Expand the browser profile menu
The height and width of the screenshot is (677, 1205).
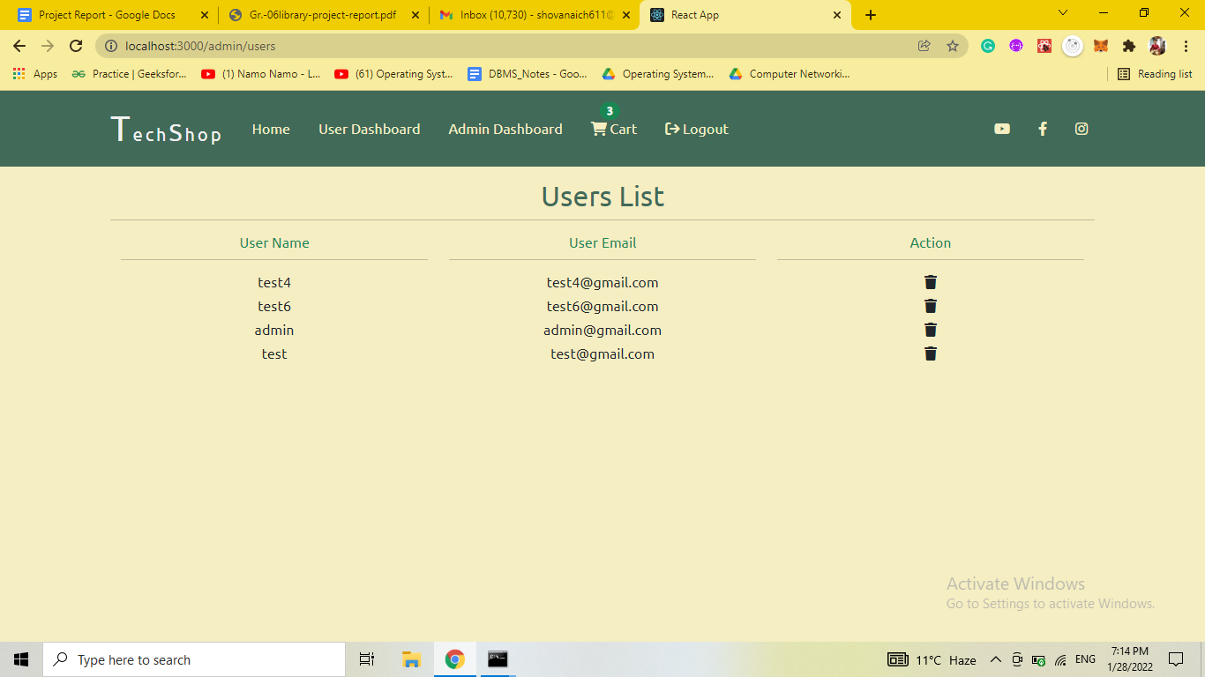(1156, 46)
